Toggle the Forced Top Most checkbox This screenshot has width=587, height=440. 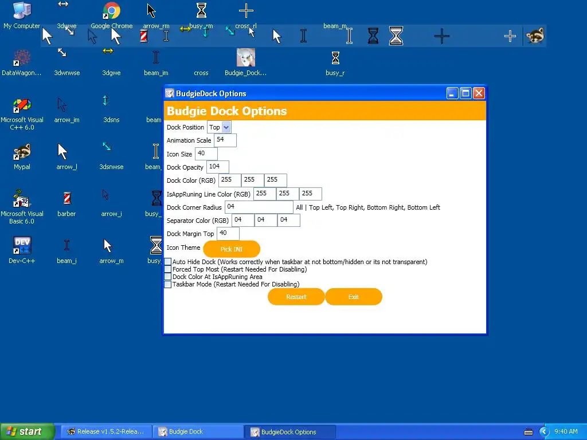(x=168, y=269)
